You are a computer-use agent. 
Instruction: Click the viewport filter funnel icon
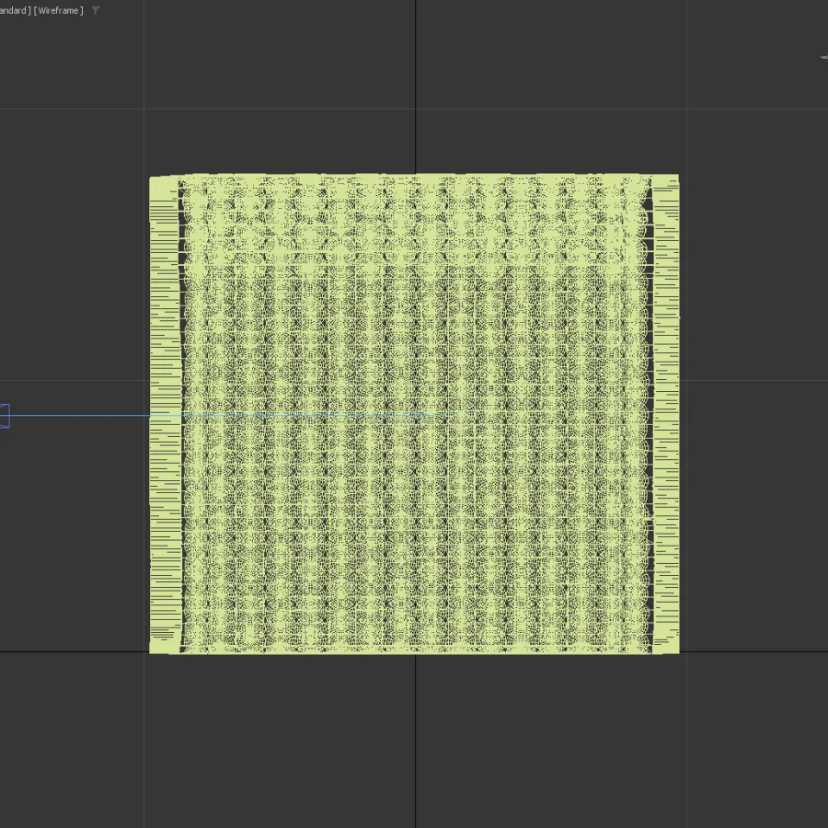96,11
